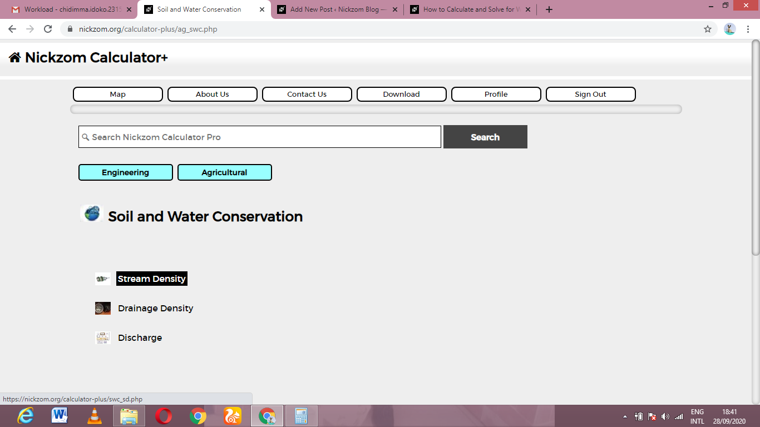Click the ENG INTL language indicator
The width and height of the screenshot is (760, 427).
697,416
